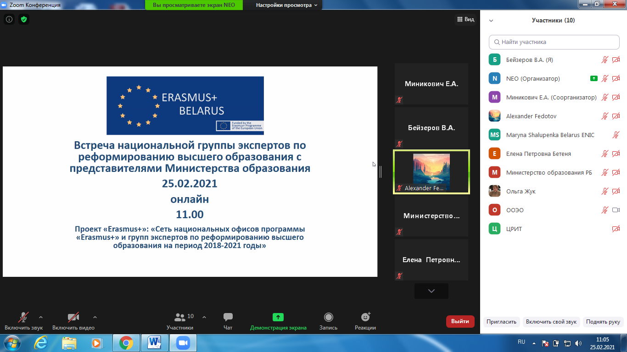Open Google Chrome from taskbar
Viewport: 627px width, 352px height.
click(x=126, y=343)
